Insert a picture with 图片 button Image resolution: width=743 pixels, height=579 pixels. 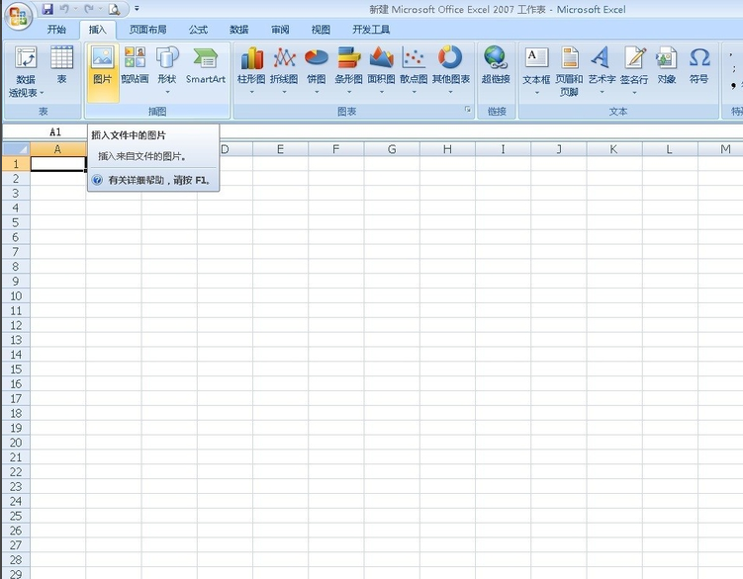pyautogui.click(x=102, y=72)
